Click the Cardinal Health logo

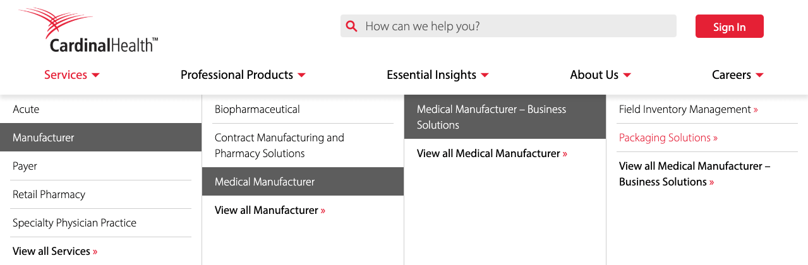pyautogui.click(x=88, y=30)
